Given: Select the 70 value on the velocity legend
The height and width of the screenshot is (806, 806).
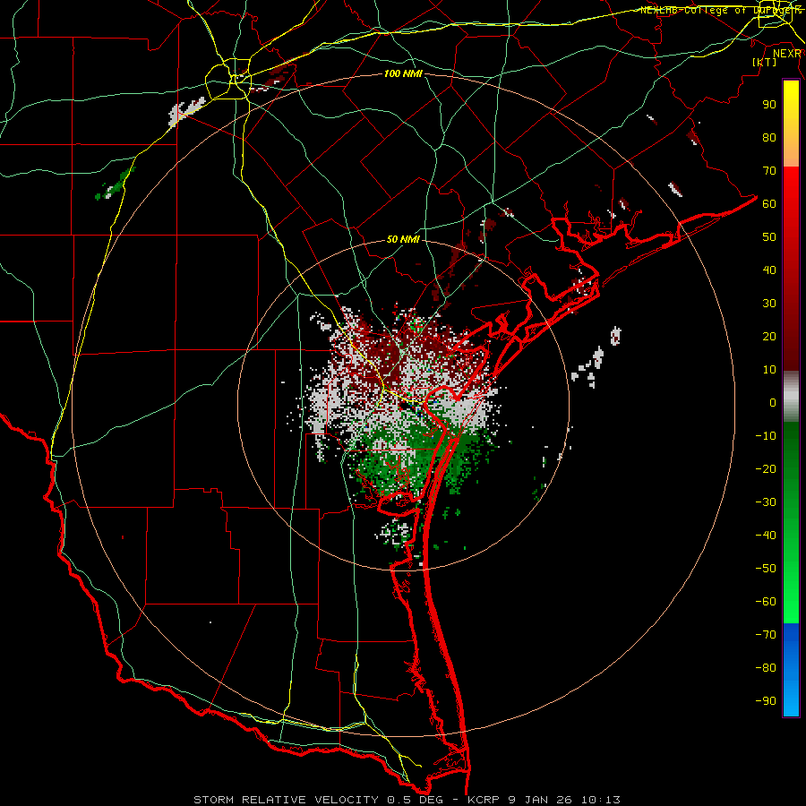Looking at the screenshot, I should point(769,171).
